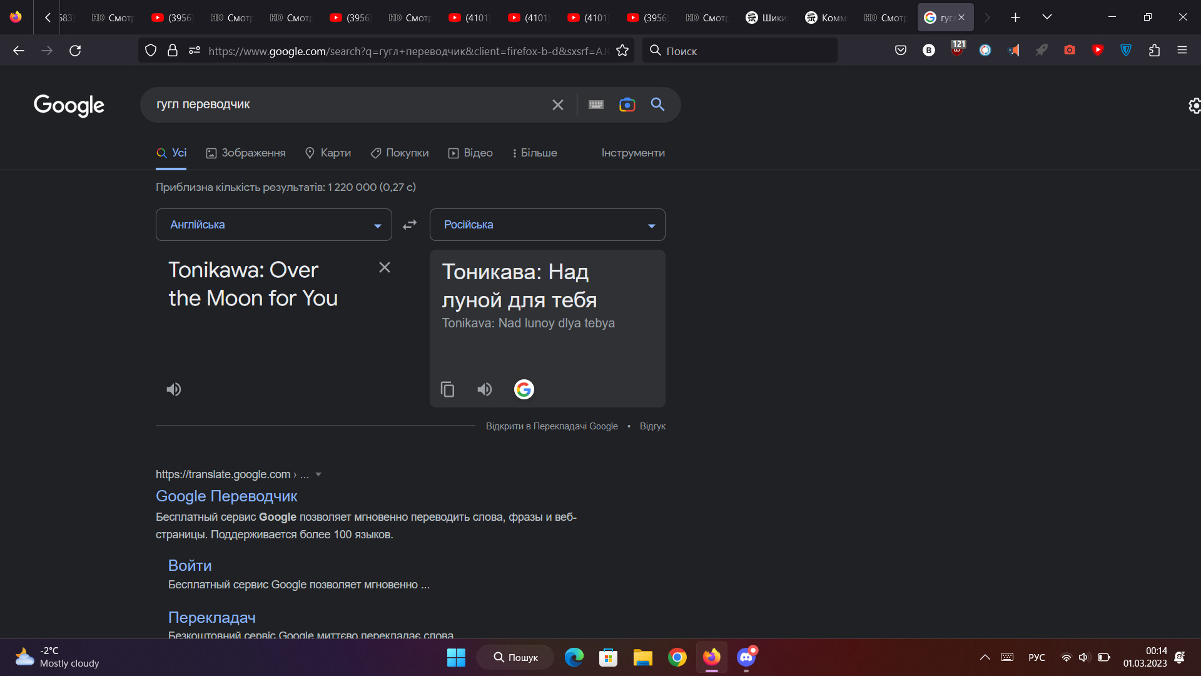
Task: Open weather widget Mostly cloudy
Action: click(x=58, y=657)
